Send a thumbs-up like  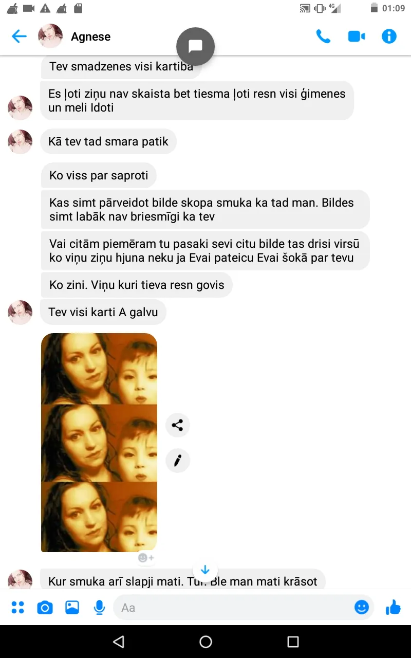click(x=393, y=607)
